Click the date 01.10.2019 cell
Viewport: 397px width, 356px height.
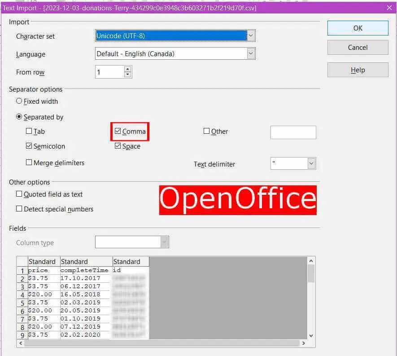point(86,319)
